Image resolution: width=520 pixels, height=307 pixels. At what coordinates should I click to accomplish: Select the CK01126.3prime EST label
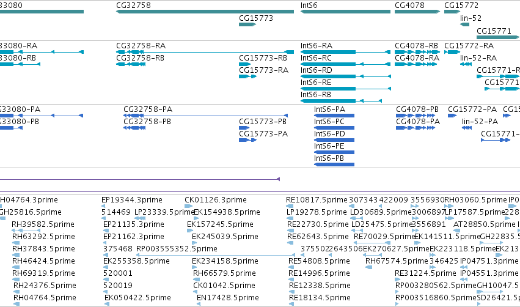pos(216,200)
